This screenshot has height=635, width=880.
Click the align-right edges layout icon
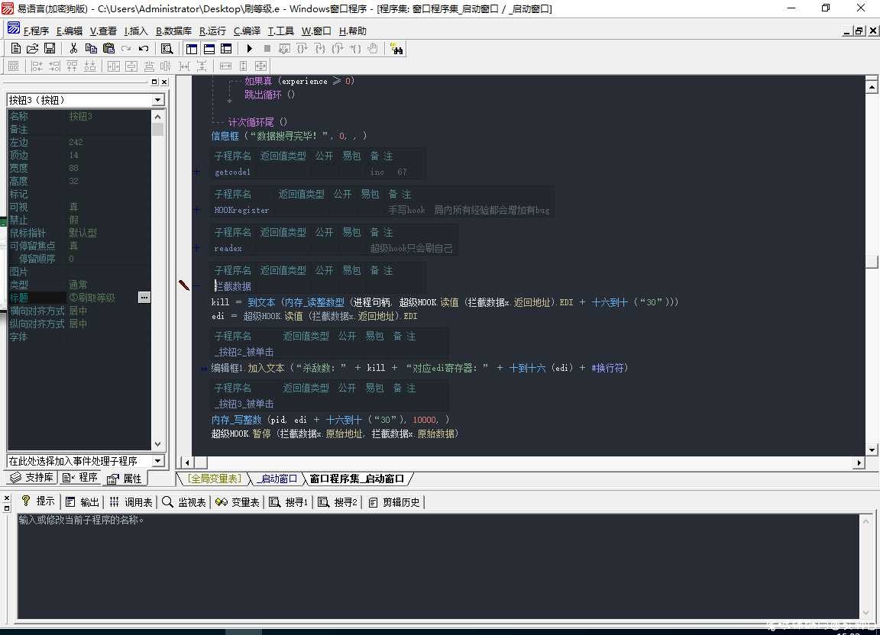tap(54, 66)
